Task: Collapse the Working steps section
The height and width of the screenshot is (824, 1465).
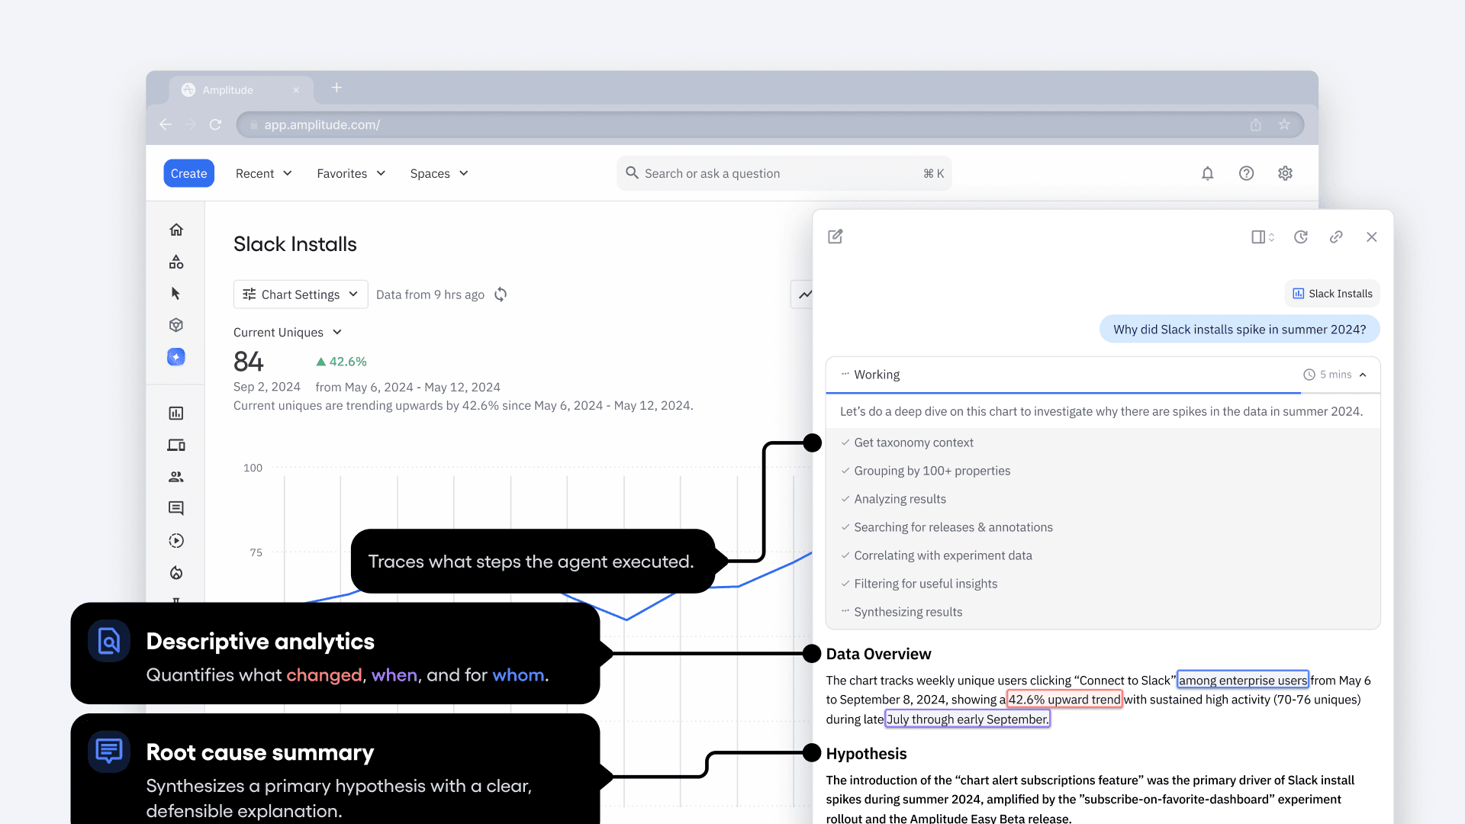Action: pyautogui.click(x=1363, y=375)
